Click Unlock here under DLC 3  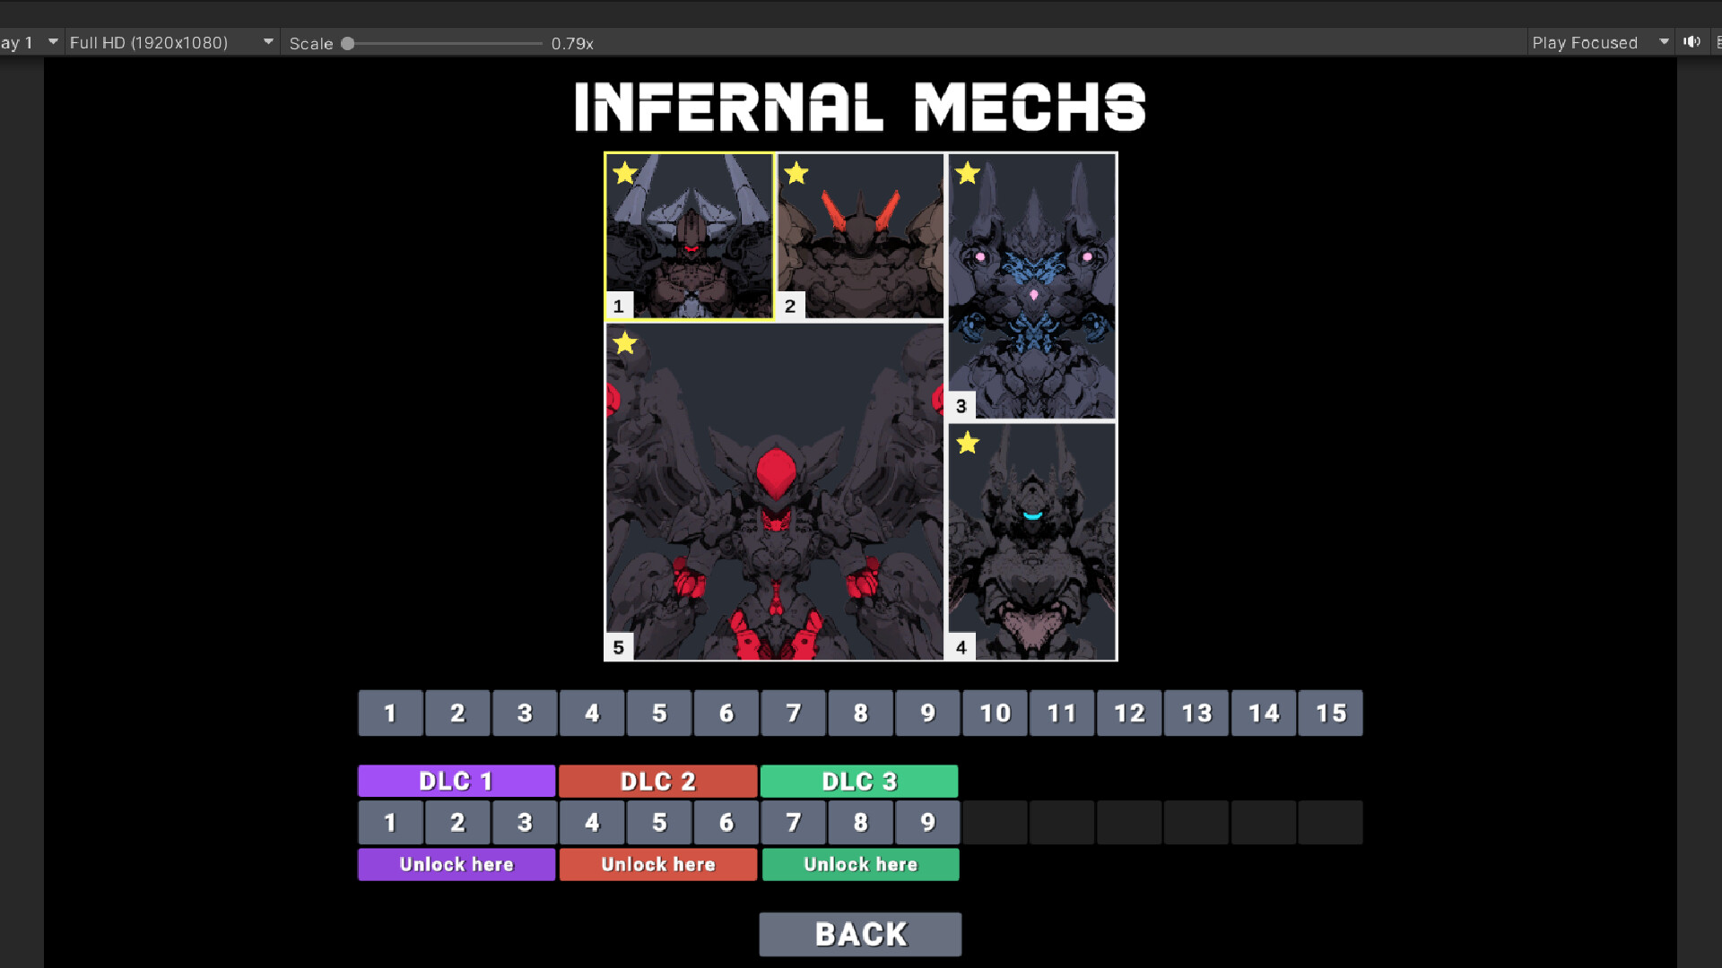coord(860,864)
